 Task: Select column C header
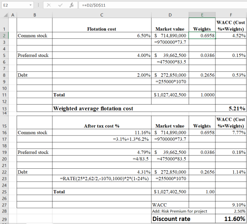[102, 15]
